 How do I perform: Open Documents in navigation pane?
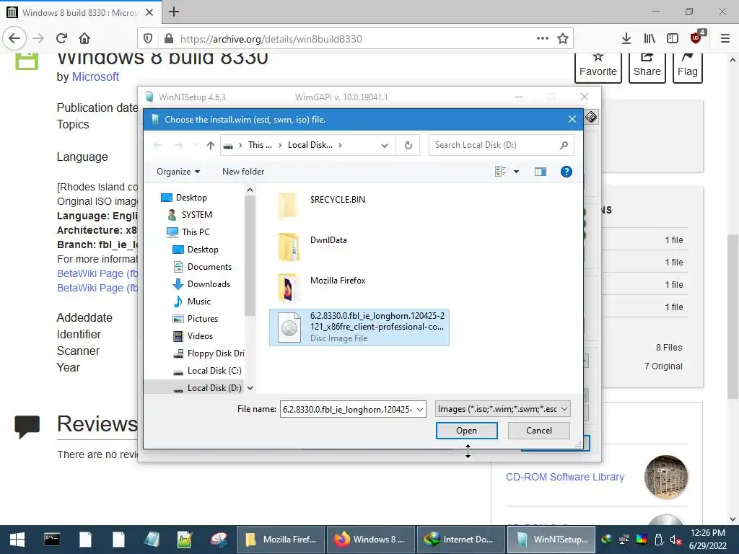209,267
